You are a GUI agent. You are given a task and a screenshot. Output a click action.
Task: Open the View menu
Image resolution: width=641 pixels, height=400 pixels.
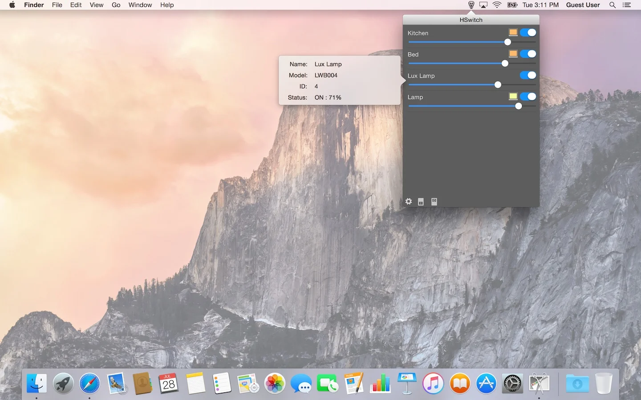(97, 5)
